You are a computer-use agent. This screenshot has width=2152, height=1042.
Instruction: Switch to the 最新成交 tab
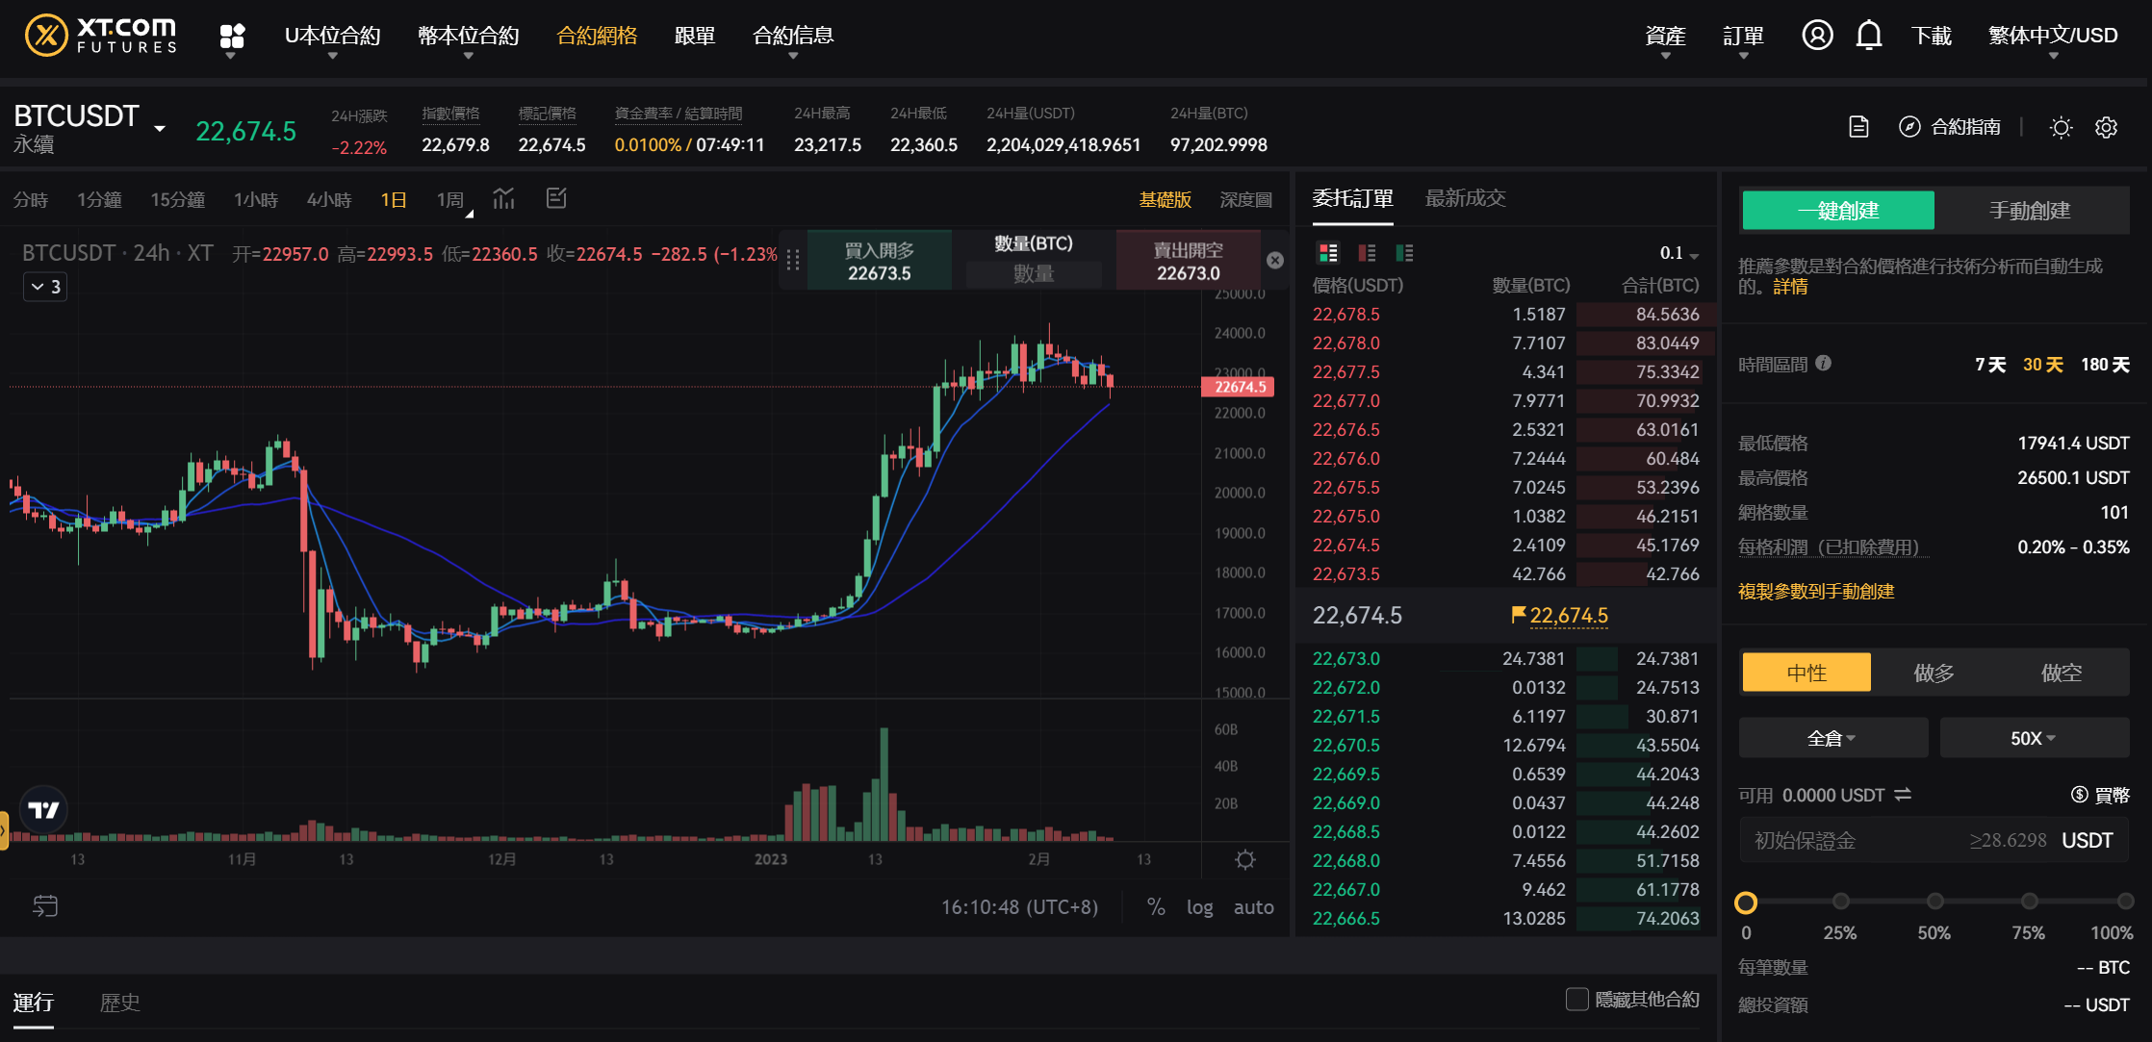click(x=1464, y=198)
